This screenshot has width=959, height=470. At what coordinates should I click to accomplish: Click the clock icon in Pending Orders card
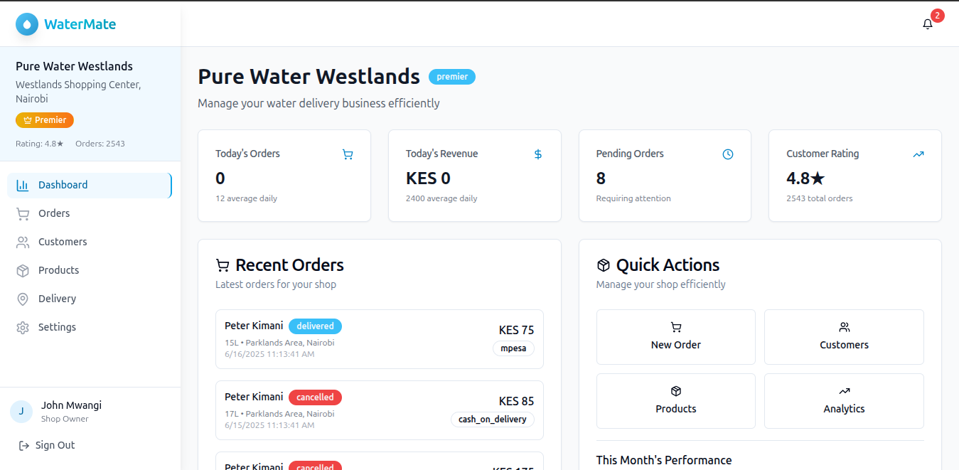pyautogui.click(x=728, y=154)
